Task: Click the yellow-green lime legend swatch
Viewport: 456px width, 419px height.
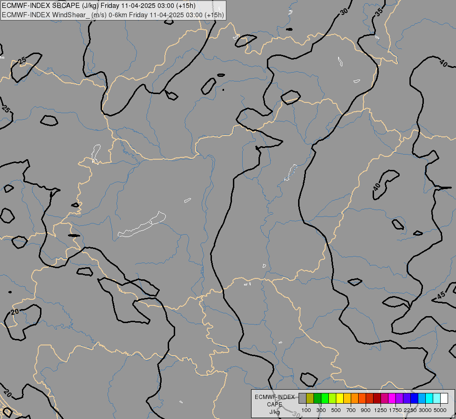Action: tap(333, 398)
